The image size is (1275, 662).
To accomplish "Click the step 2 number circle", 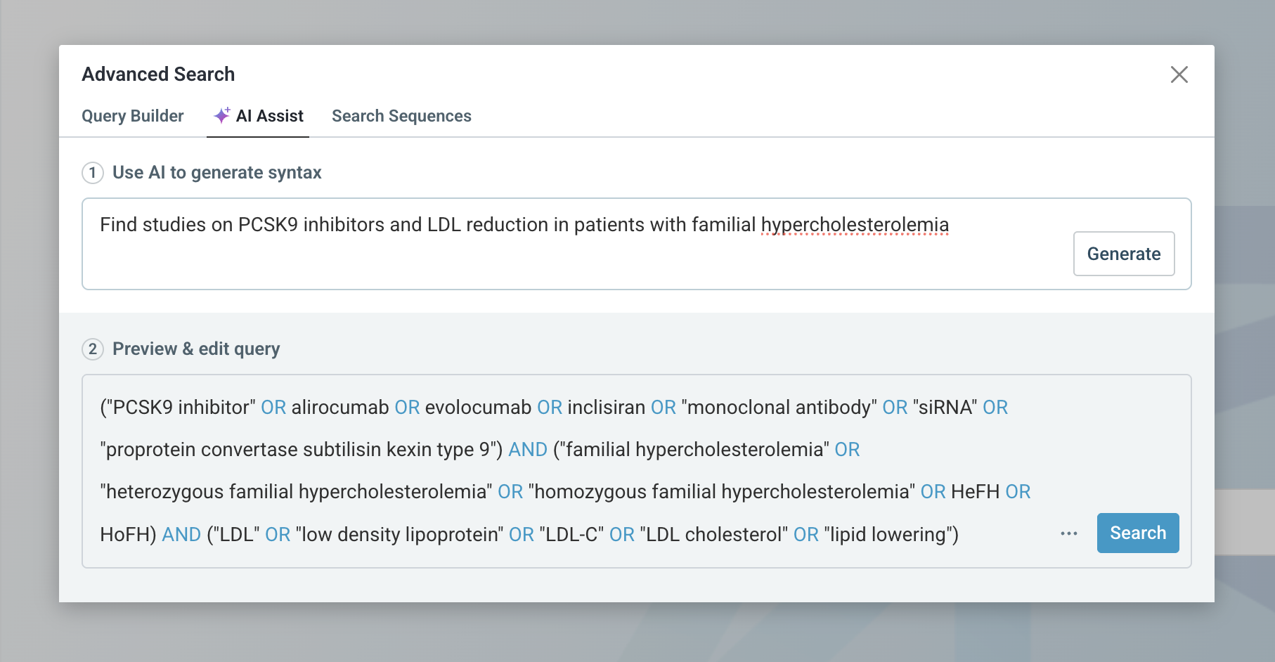I will 93,349.
